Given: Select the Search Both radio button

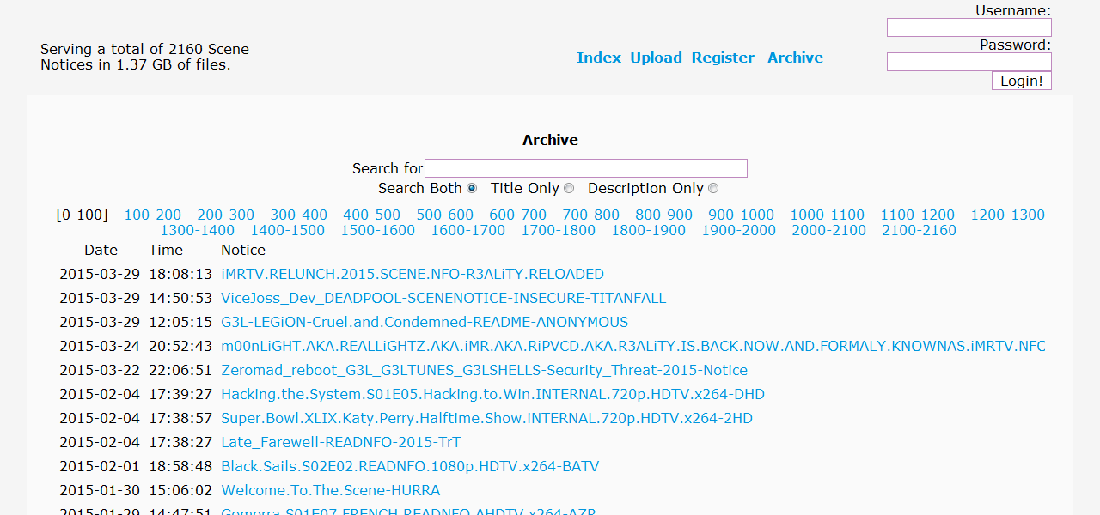Looking at the screenshot, I should (x=471, y=189).
